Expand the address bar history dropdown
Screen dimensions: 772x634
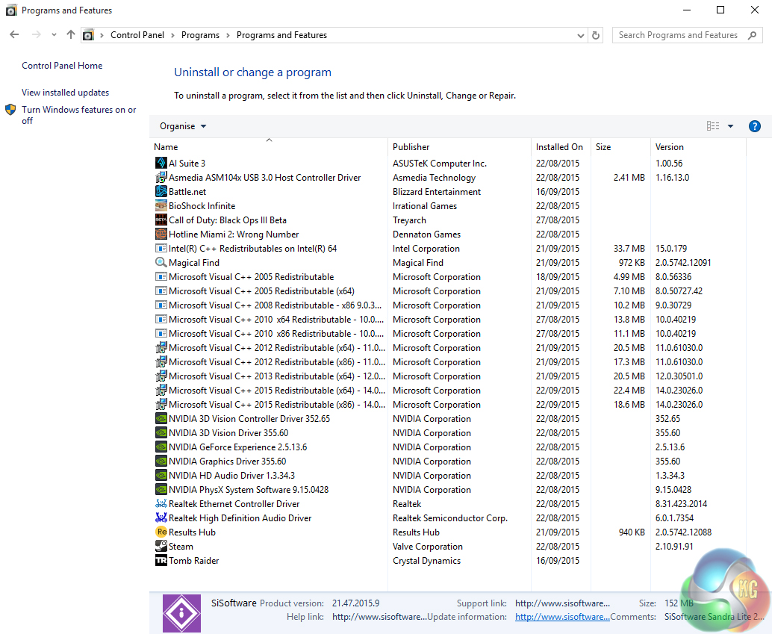point(581,35)
